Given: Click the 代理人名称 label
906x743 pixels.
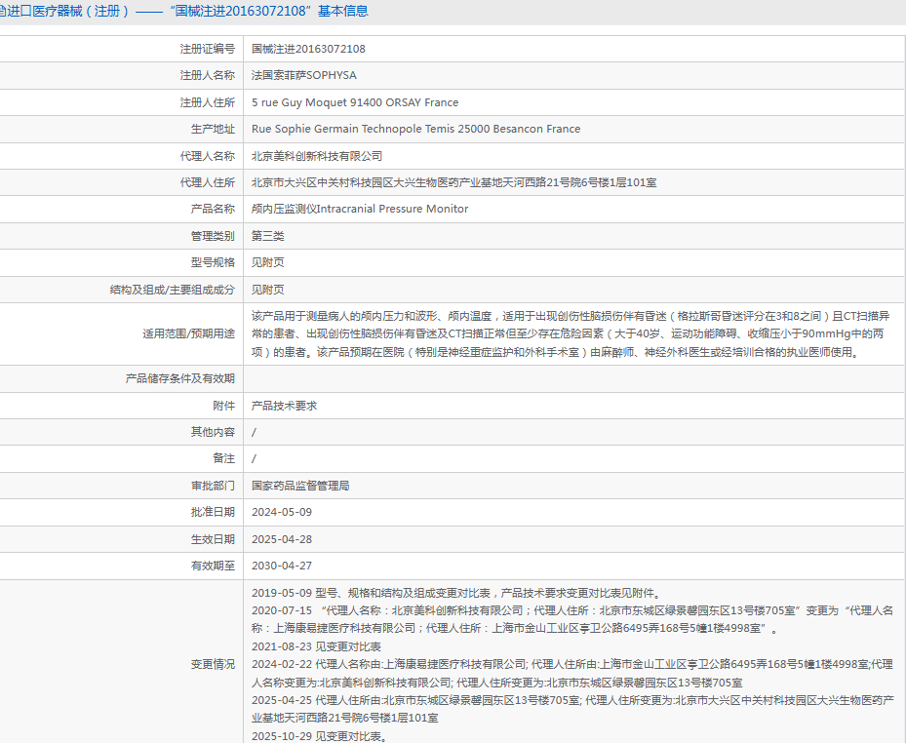Looking at the screenshot, I should tap(208, 156).
